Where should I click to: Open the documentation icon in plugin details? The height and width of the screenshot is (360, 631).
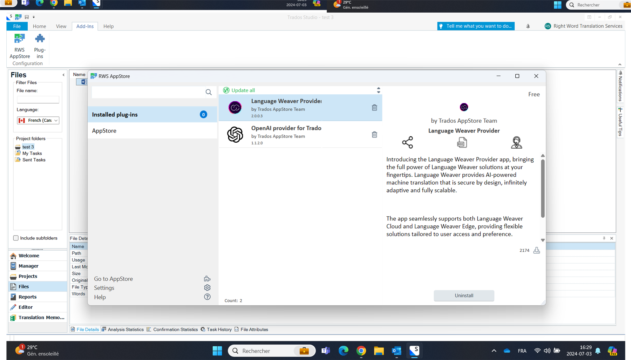[x=462, y=142]
